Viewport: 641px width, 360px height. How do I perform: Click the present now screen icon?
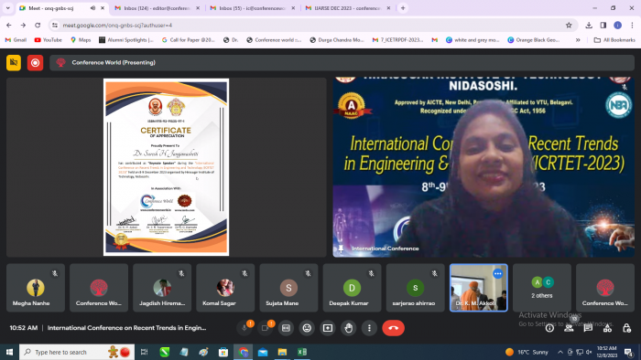coord(328,328)
